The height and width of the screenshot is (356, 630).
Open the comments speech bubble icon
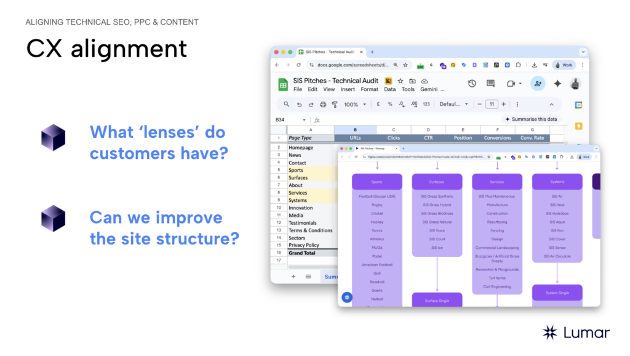490,84
